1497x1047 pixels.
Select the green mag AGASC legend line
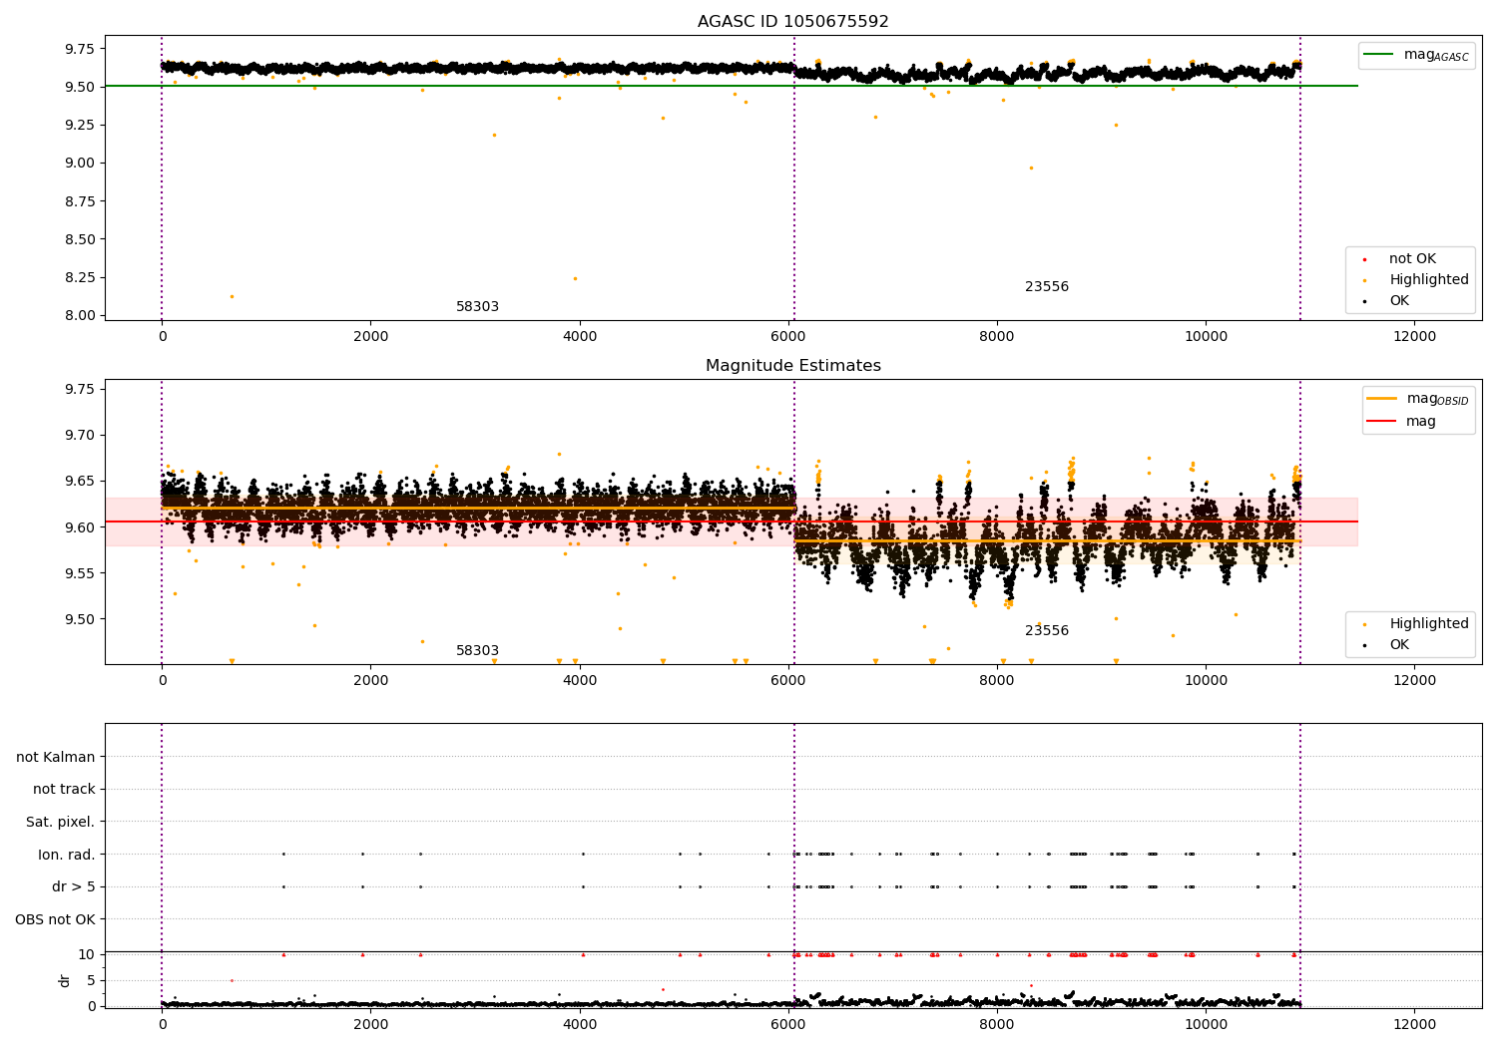coord(1378,55)
